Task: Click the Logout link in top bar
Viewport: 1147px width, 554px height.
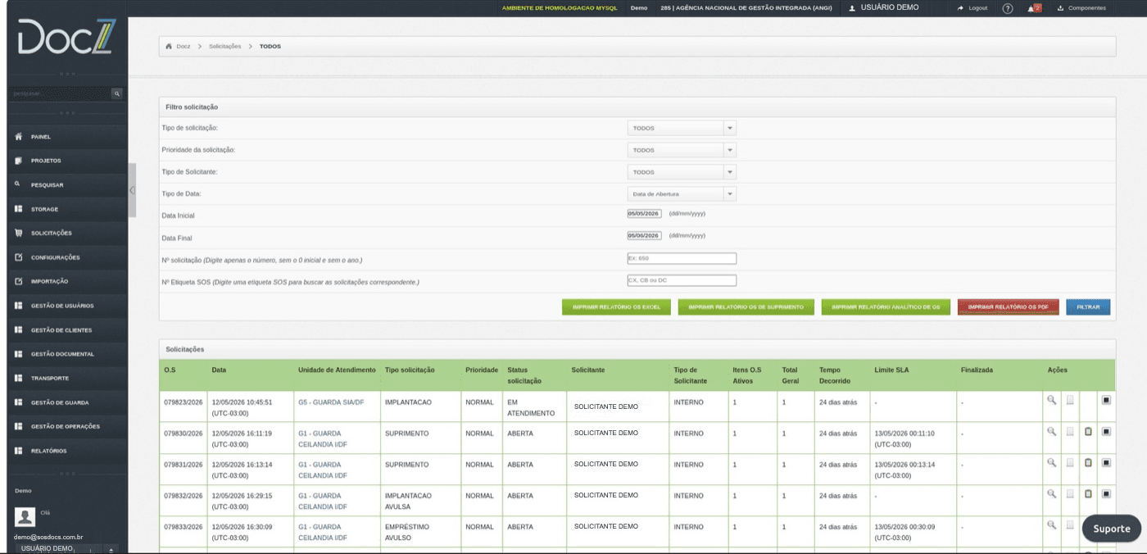Action: pyautogui.click(x=972, y=8)
